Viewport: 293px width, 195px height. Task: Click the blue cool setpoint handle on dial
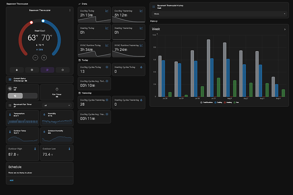point(43,21)
